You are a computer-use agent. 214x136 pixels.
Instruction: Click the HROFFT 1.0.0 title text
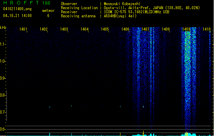click(27, 3)
